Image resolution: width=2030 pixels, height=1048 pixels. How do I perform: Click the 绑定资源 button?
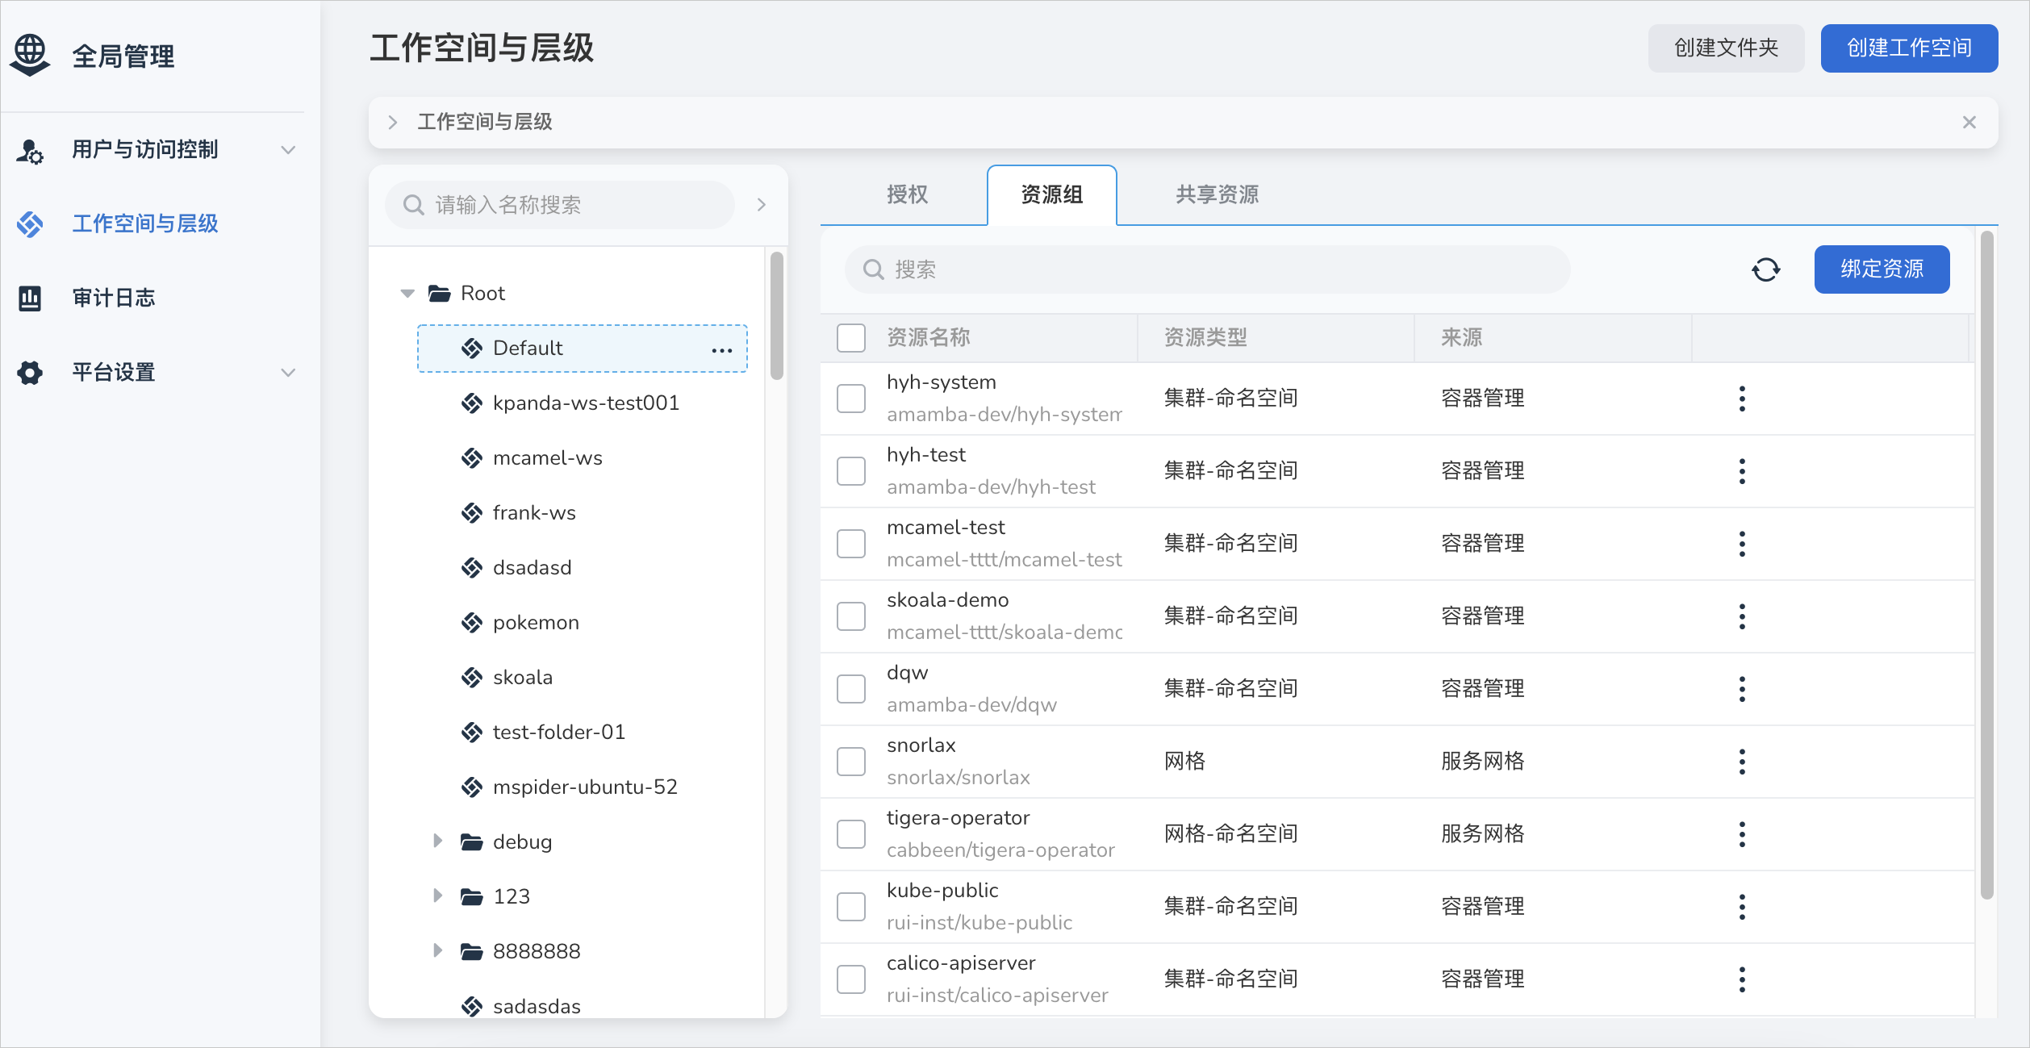pos(1882,269)
